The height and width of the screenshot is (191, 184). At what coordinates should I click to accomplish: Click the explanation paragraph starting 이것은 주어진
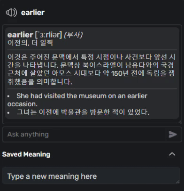coord(91,69)
